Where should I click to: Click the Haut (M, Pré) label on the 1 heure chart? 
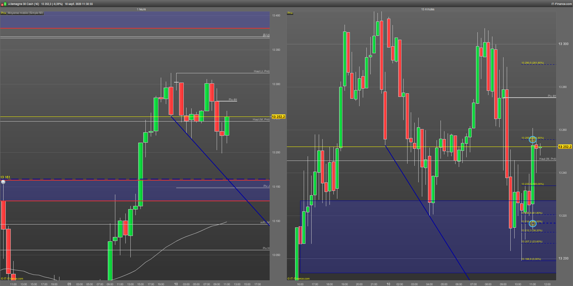[261, 119]
